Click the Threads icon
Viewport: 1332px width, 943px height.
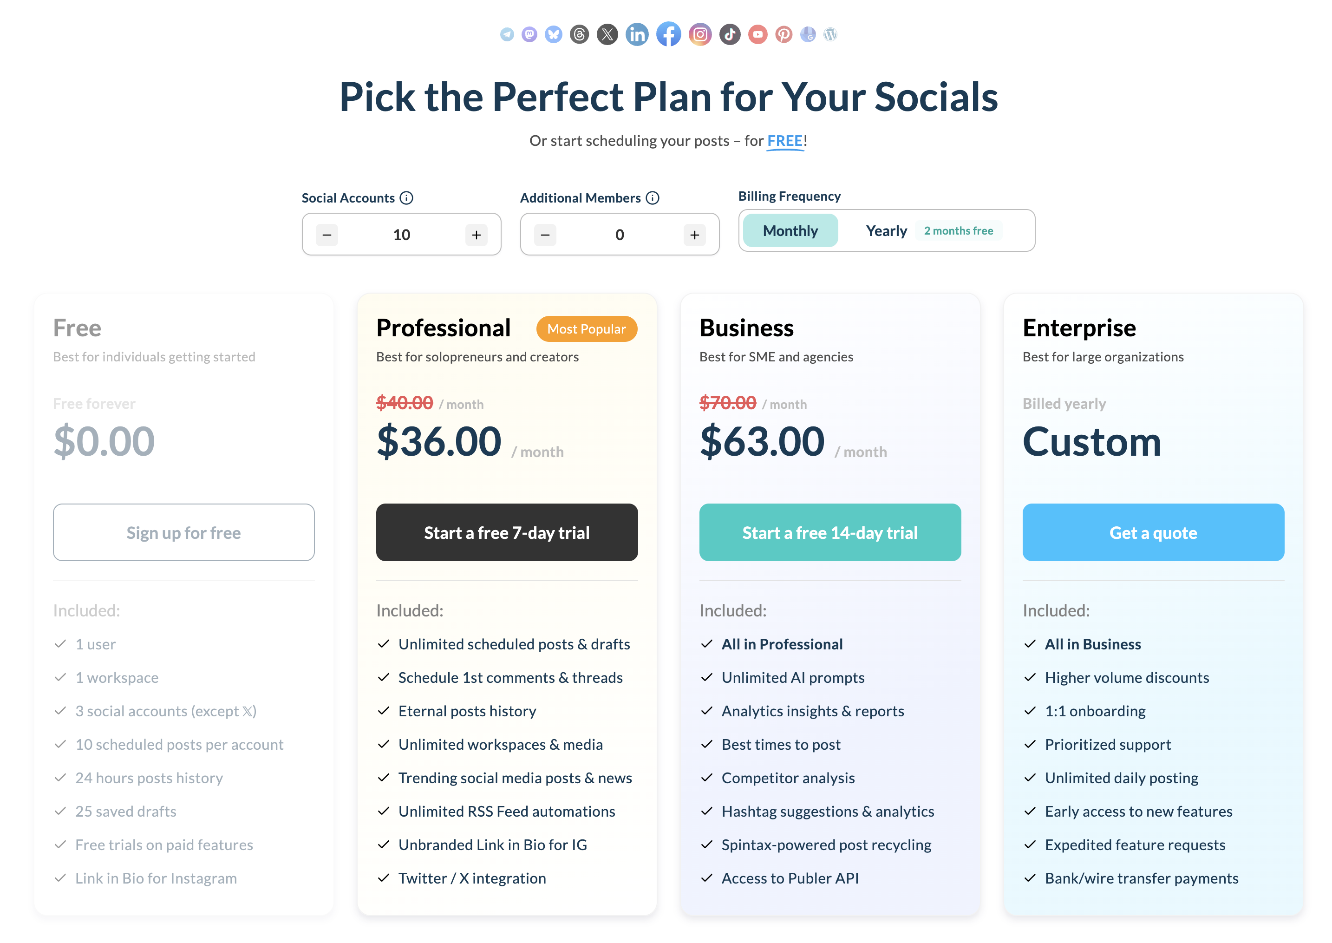[x=579, y=34]
